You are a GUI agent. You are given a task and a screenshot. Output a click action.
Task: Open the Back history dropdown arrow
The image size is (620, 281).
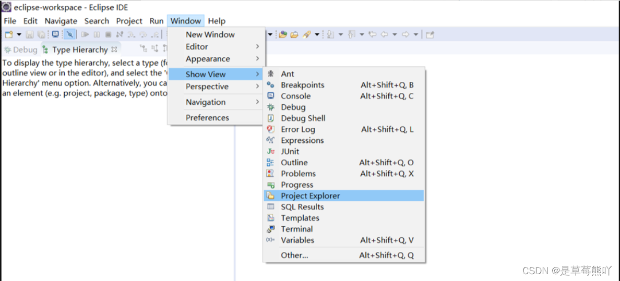[x=395, y=34]
